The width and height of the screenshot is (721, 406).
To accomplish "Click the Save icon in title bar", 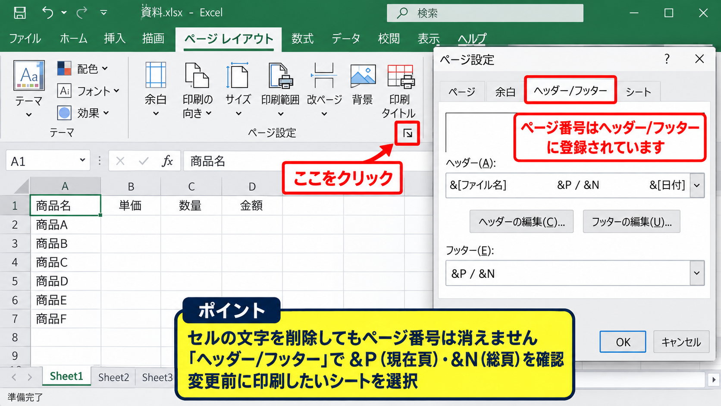I will coord(20,13).
